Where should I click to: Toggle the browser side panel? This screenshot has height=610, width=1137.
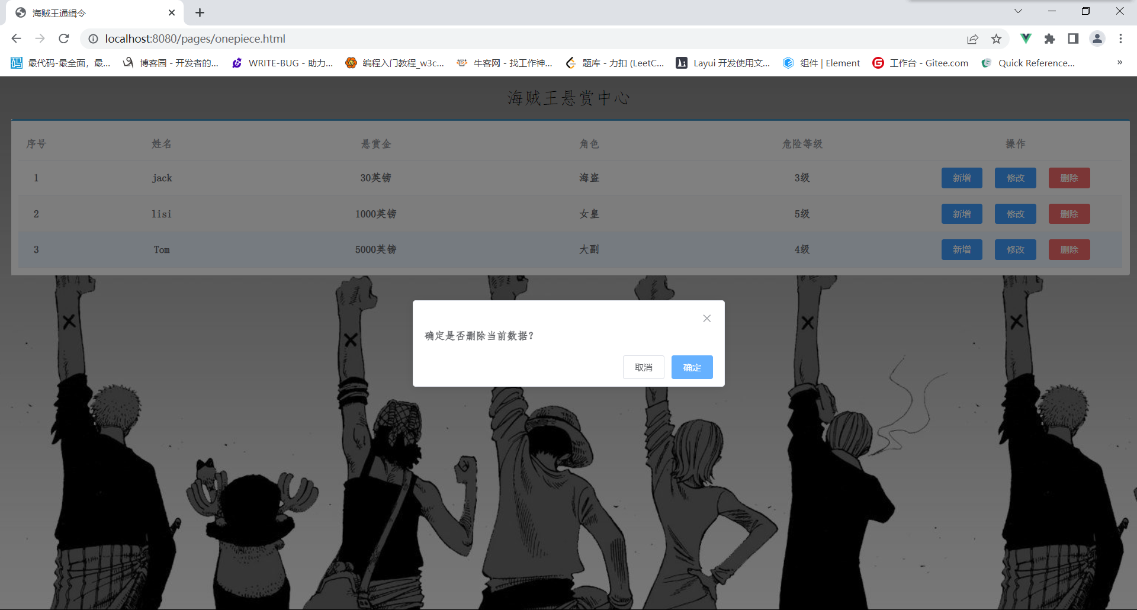tap(1073, 38)
